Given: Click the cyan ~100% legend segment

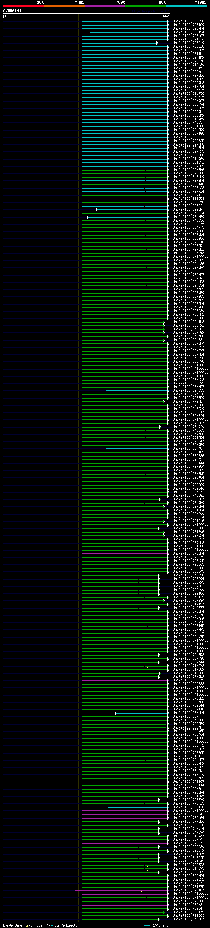Looking at the screenshot, I should (186, 6).
